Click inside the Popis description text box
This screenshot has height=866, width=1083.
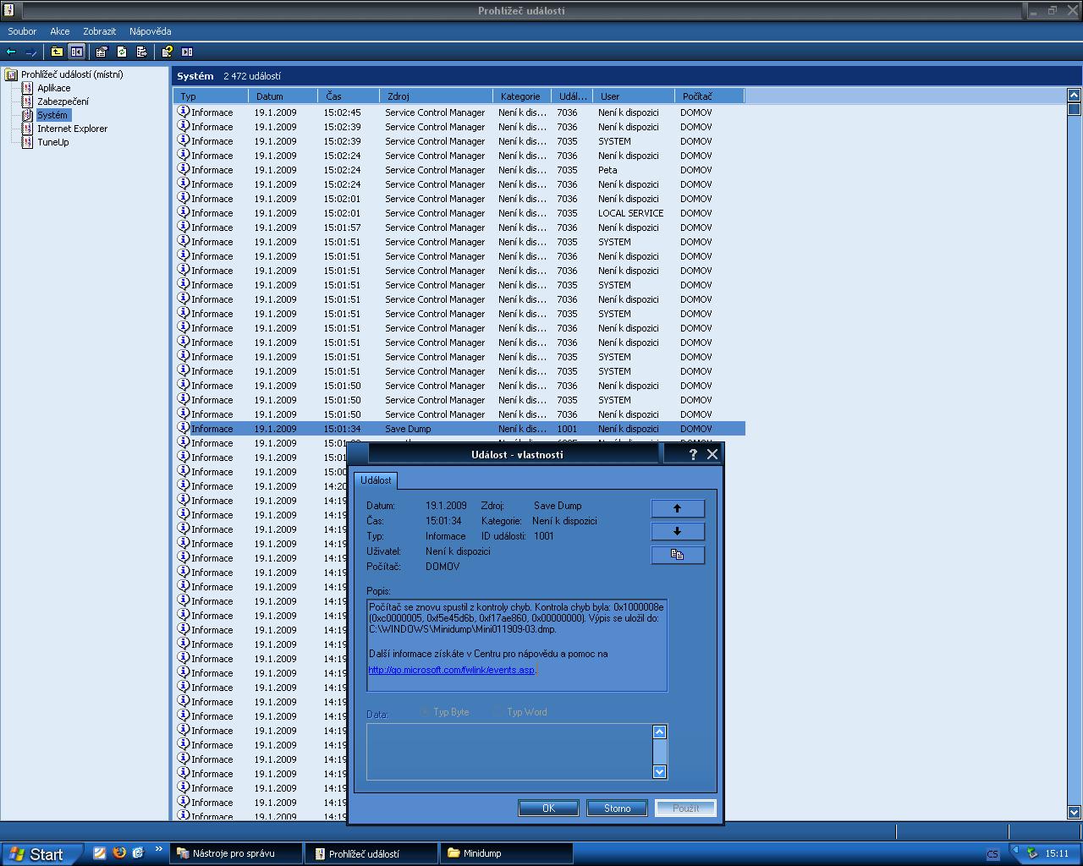[x=517, y=645]
